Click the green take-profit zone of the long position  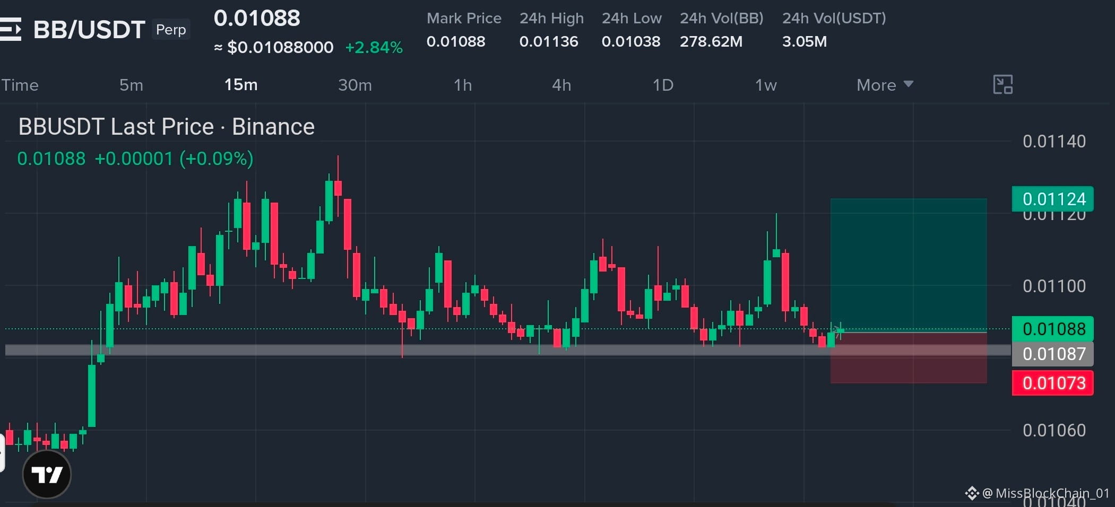[x=909, y=265]
